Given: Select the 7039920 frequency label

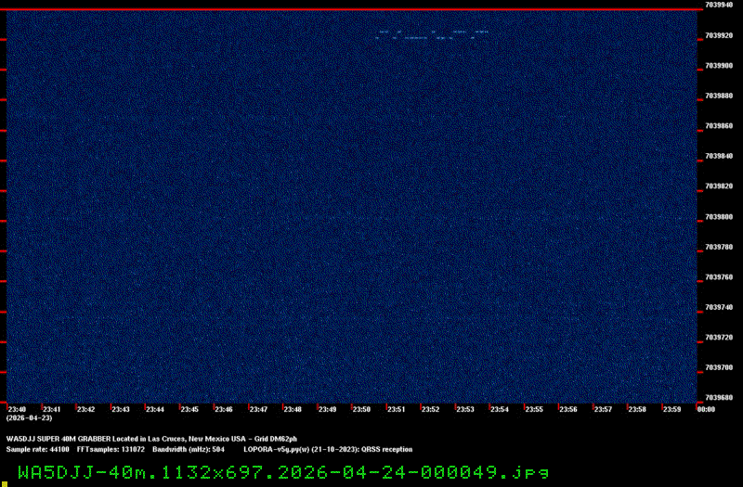Looking at the screenshot, I should pos(719,35).
